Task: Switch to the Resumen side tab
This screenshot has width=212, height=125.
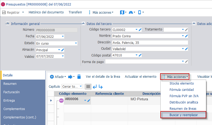Action: tap(23, 84)
